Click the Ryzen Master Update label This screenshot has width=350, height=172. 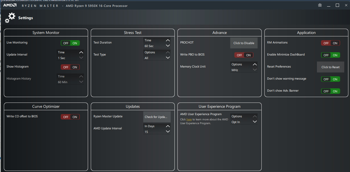[x=108, y=116]
